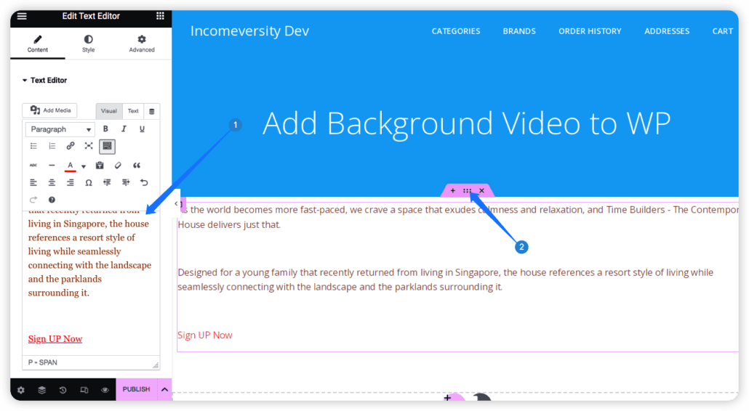Open the Paragraph format dropdown
Screen dimensions: 749x411
coord(60,129)
